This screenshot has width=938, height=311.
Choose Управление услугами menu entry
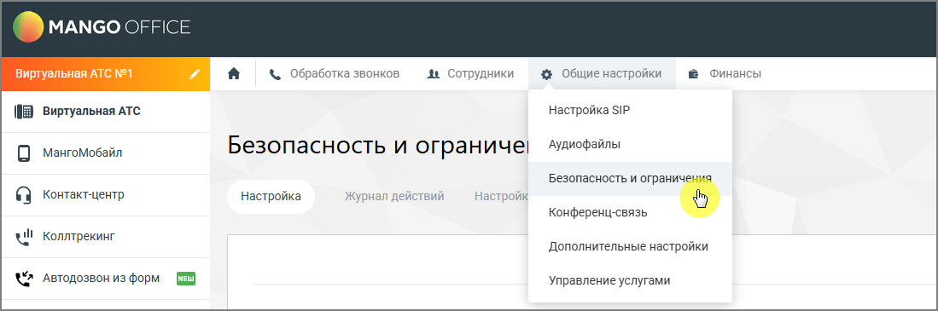click(x=630, y=280)
